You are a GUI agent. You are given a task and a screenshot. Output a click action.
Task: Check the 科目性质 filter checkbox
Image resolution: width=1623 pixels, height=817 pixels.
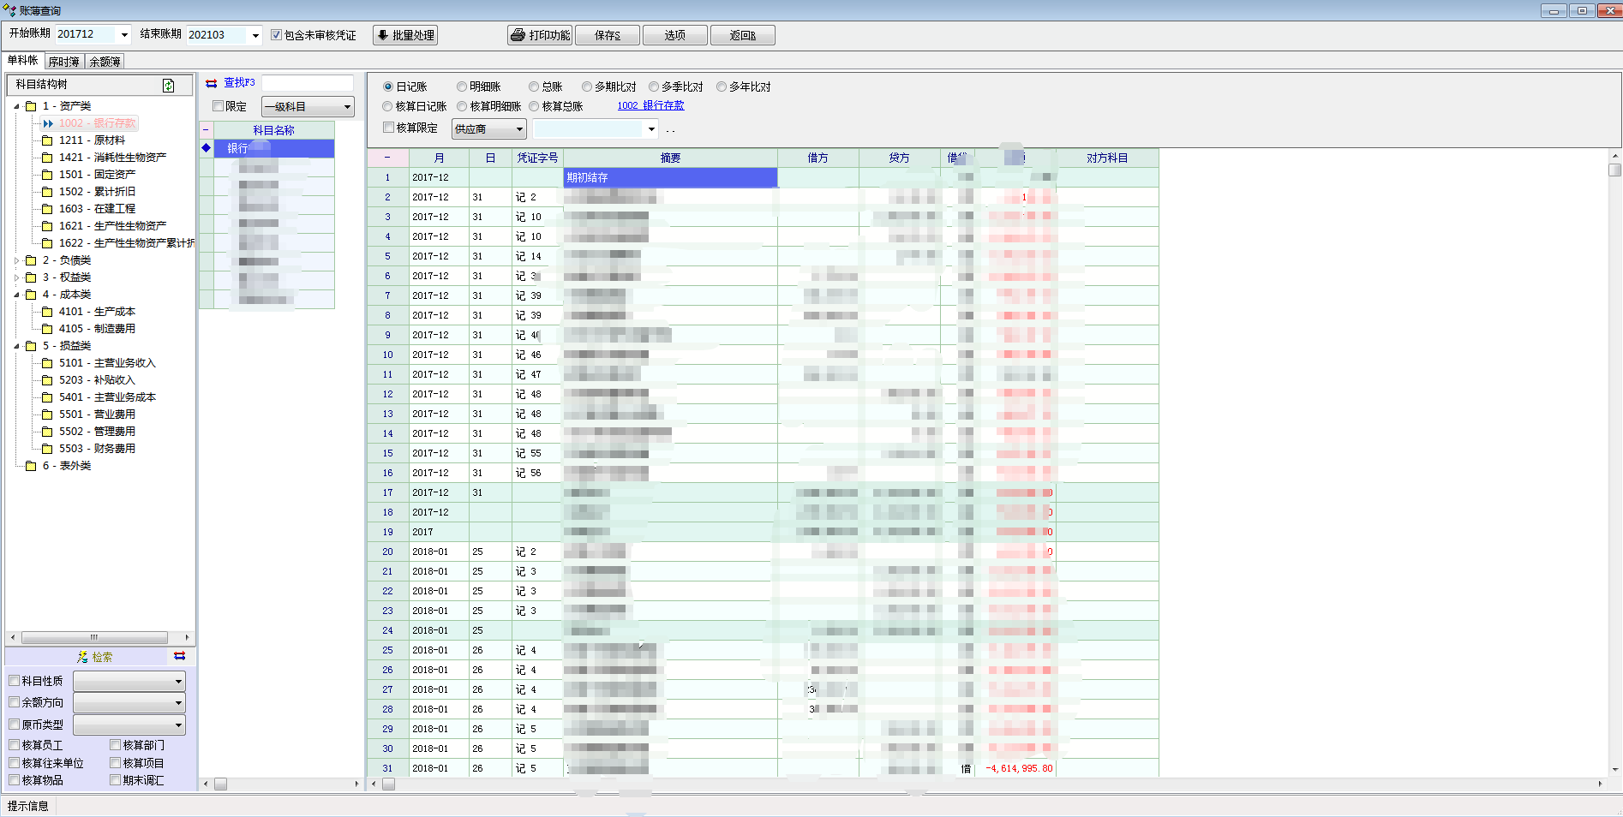pos(15,681)
